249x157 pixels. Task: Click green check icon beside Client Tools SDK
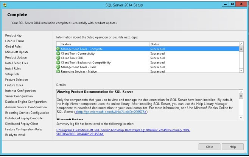tap(58, 58)
